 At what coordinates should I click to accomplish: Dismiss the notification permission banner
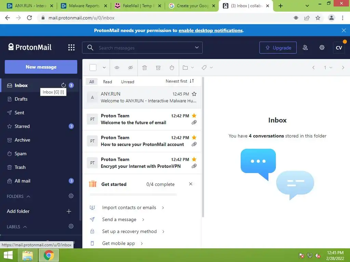[344, 30]
